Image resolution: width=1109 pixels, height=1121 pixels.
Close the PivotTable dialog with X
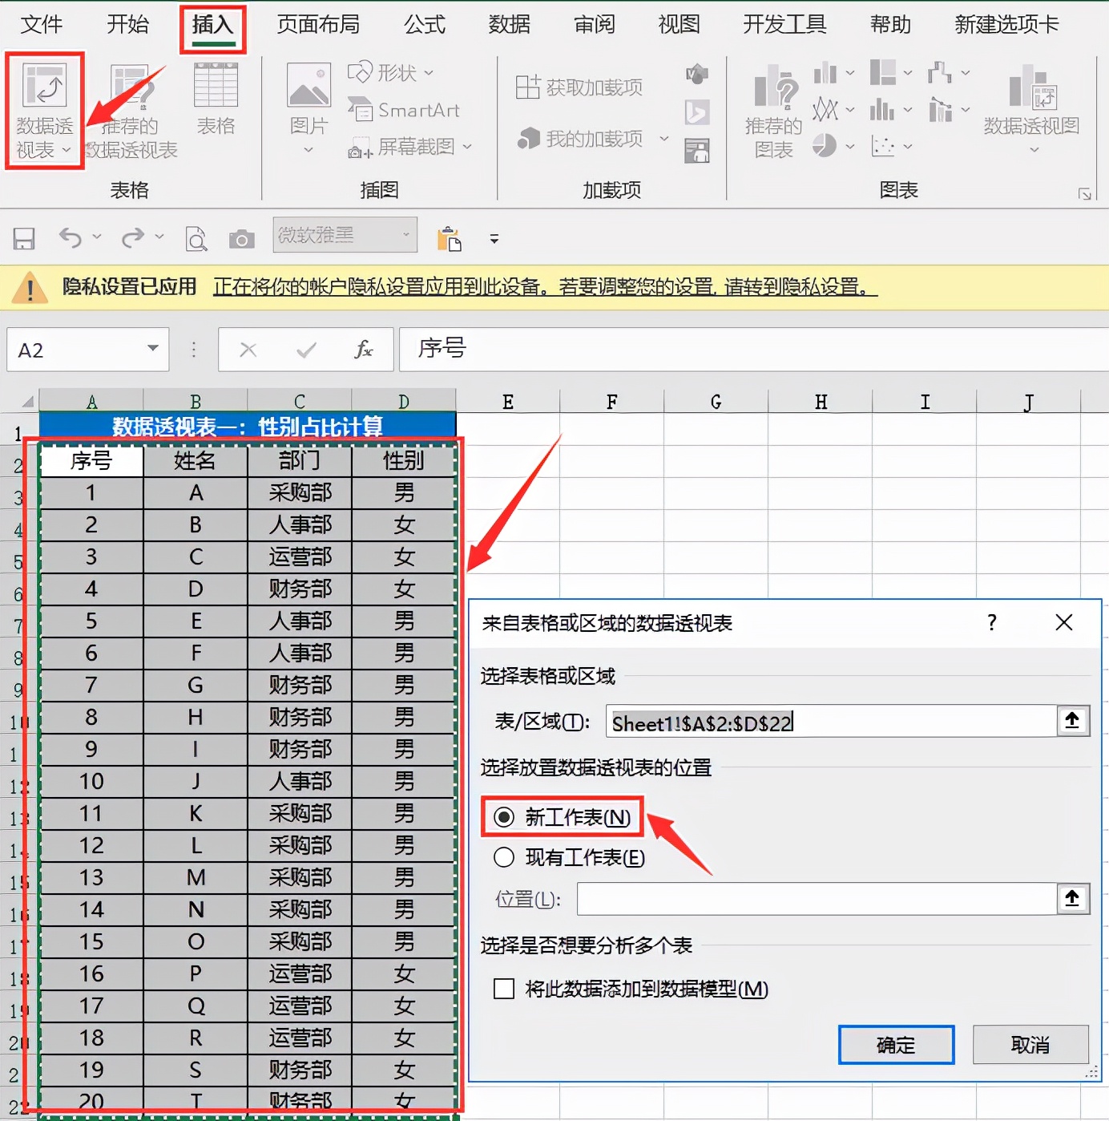pyautogui.click(x=1064, y=622)
